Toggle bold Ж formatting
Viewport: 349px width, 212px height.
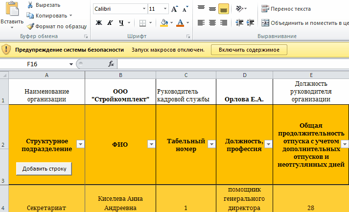(x=99, y=22)
